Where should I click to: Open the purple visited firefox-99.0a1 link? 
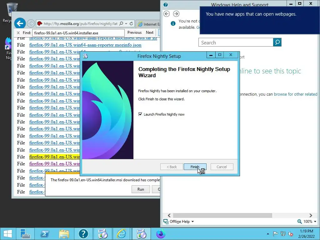(54, 164)
